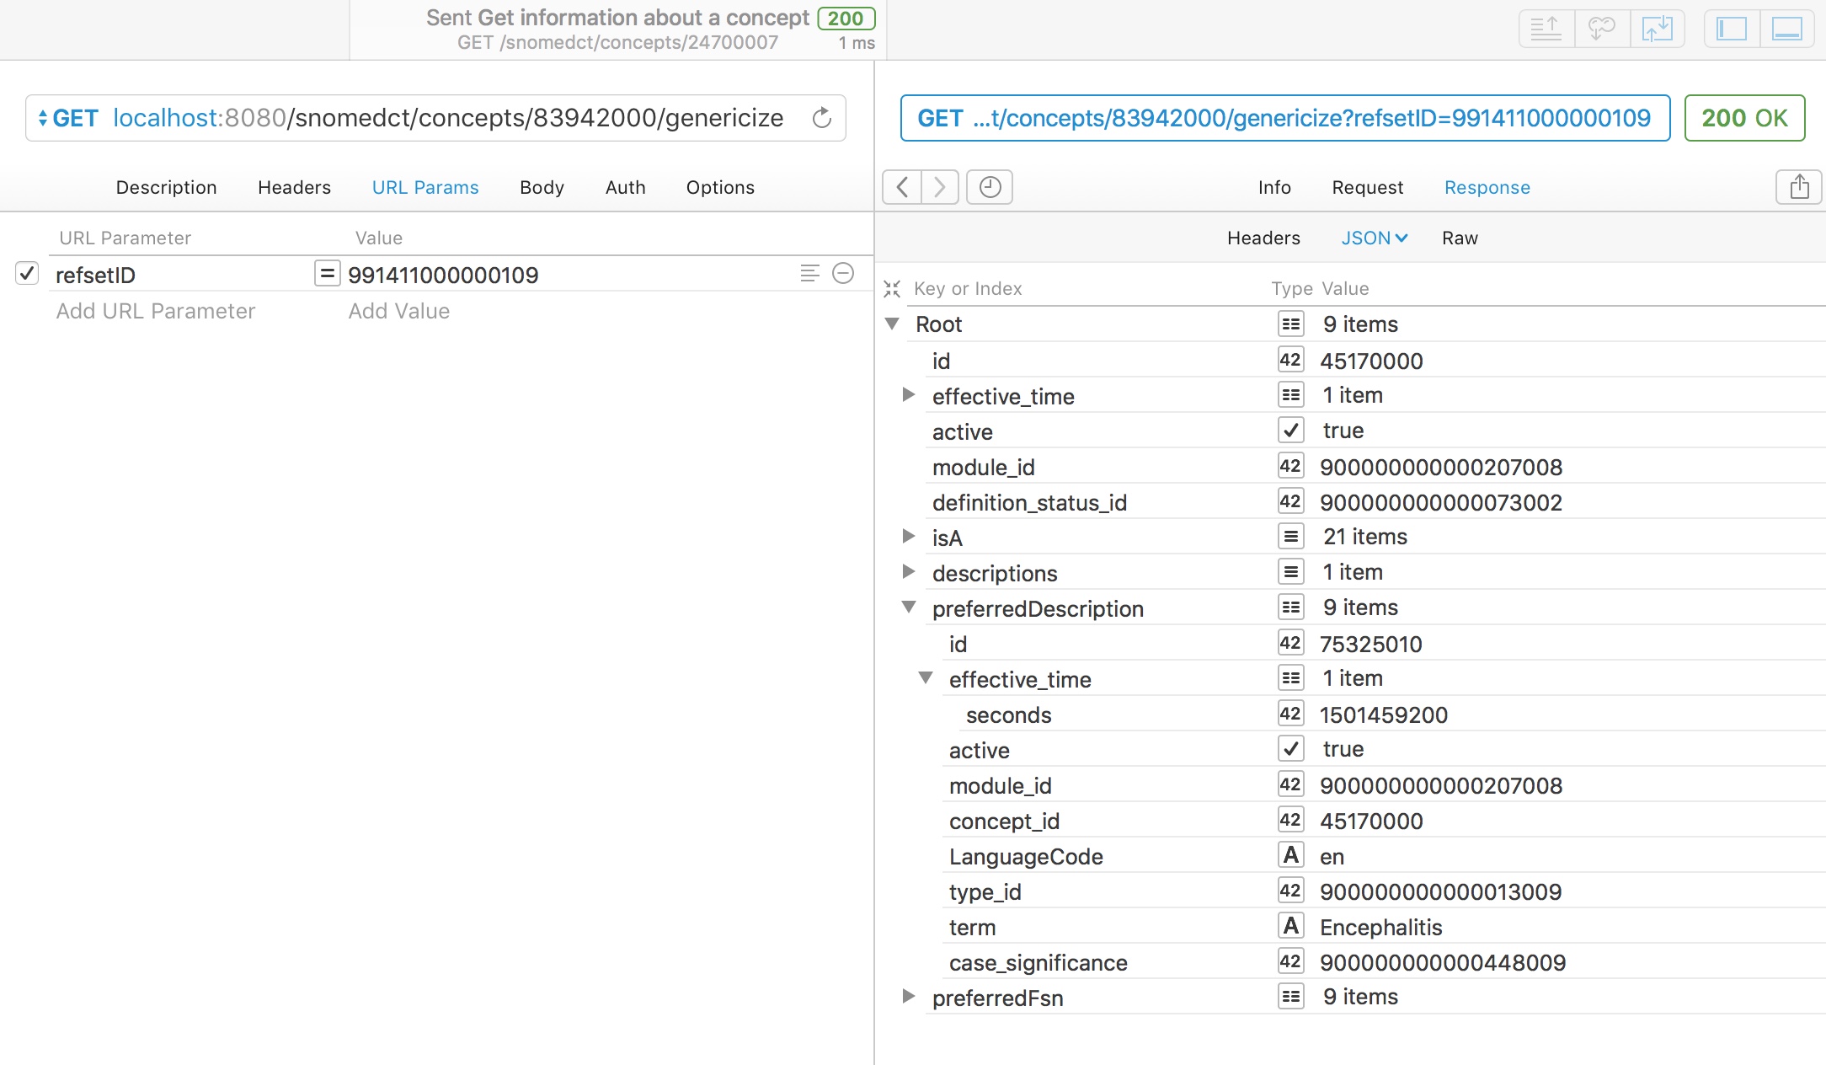Remove the refsetID parameter with the minus icon

coord(843,273)
